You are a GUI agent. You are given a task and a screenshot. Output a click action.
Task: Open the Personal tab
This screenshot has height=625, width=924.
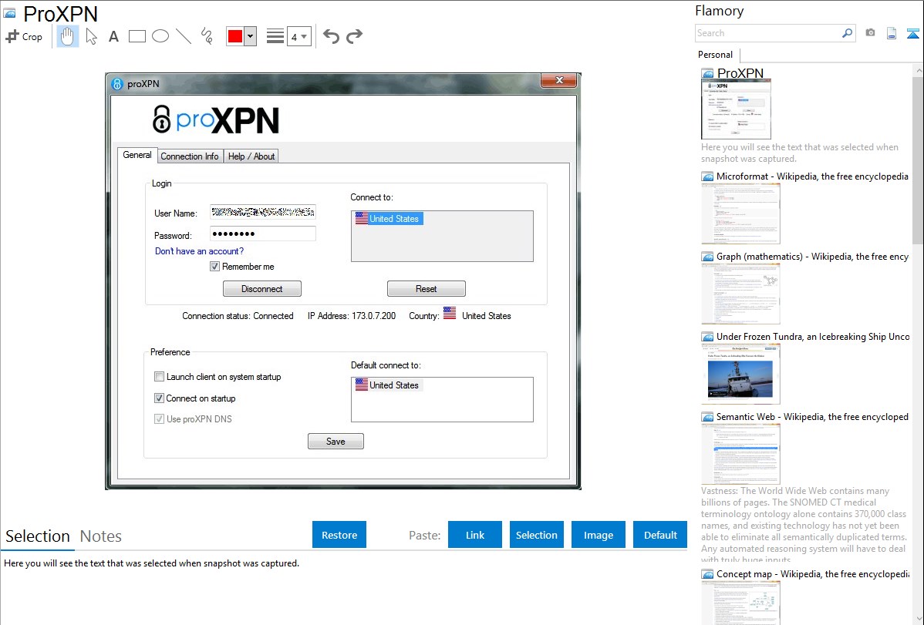[x=715, y=54]
